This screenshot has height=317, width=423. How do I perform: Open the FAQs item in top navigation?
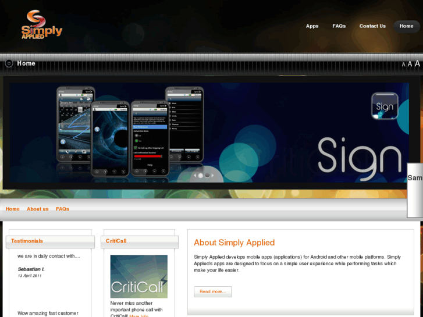[x=339, y=26]
